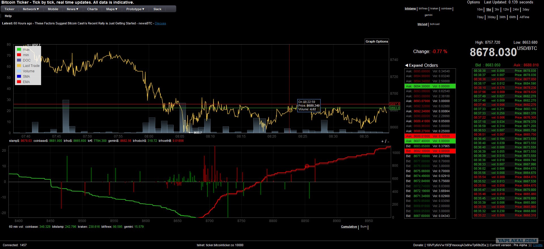Open the Prototype dropdown menu

[x=135, y=9]
